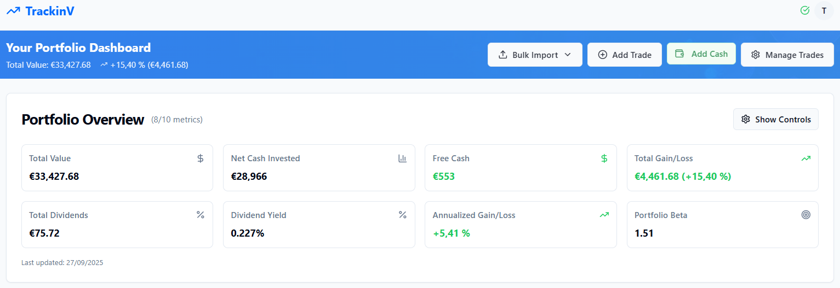Click the chevron arrow on Bulk Import

[568, 55]
